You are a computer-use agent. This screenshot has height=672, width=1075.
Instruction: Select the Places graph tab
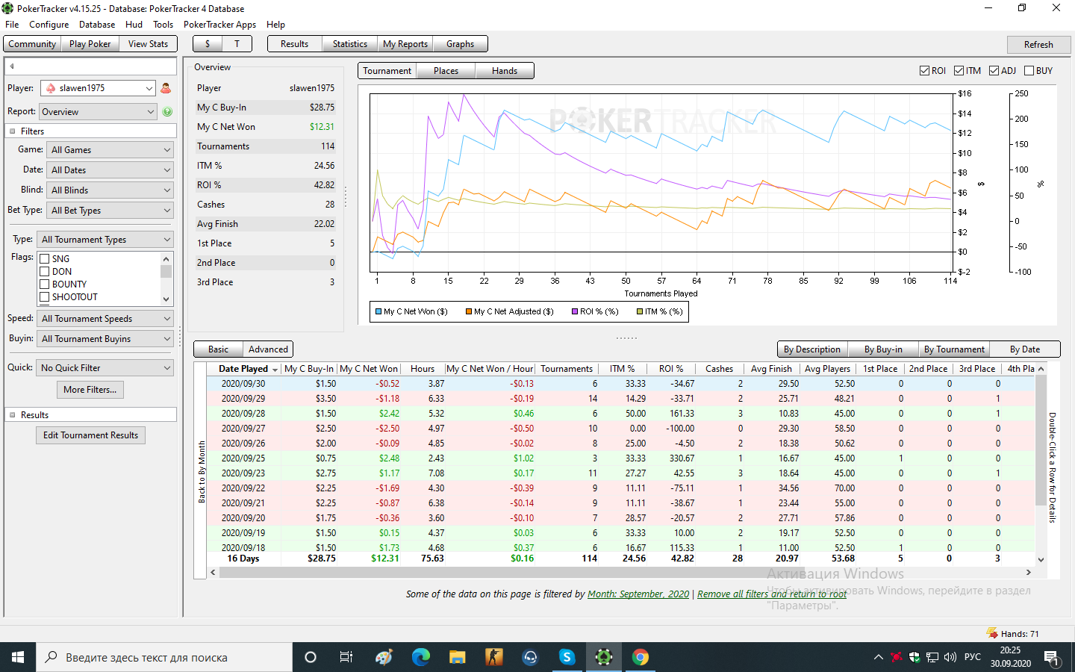point(446,71)
